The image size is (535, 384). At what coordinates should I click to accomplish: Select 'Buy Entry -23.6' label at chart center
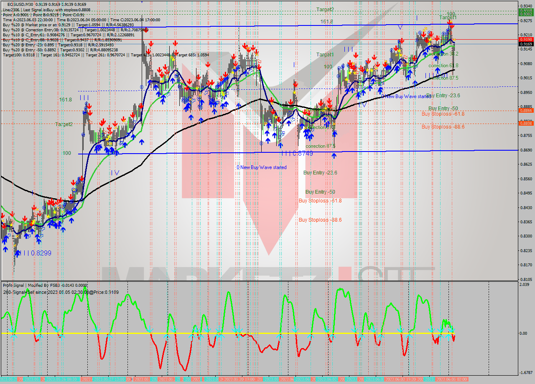point(320,173)
